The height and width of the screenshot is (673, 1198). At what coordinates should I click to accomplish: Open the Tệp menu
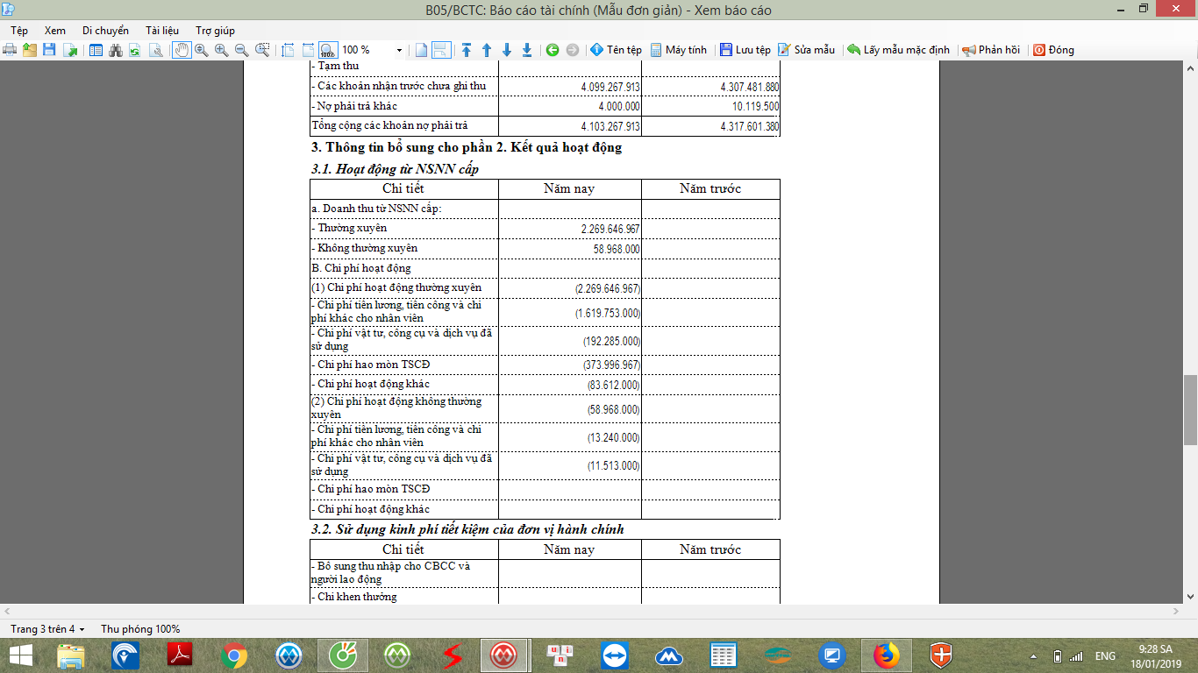tap(19, 30)
